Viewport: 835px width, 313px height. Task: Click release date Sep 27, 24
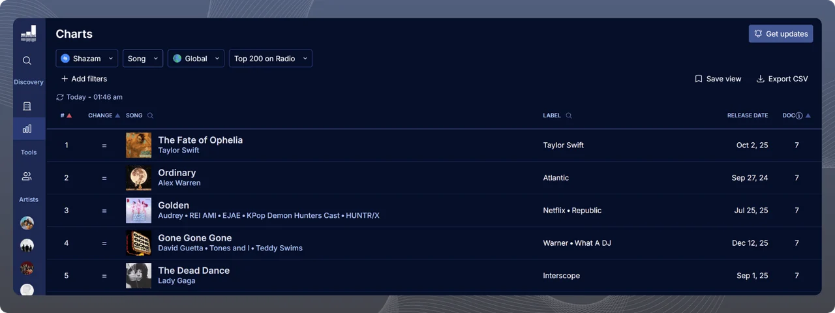click(x=750, y=178)
